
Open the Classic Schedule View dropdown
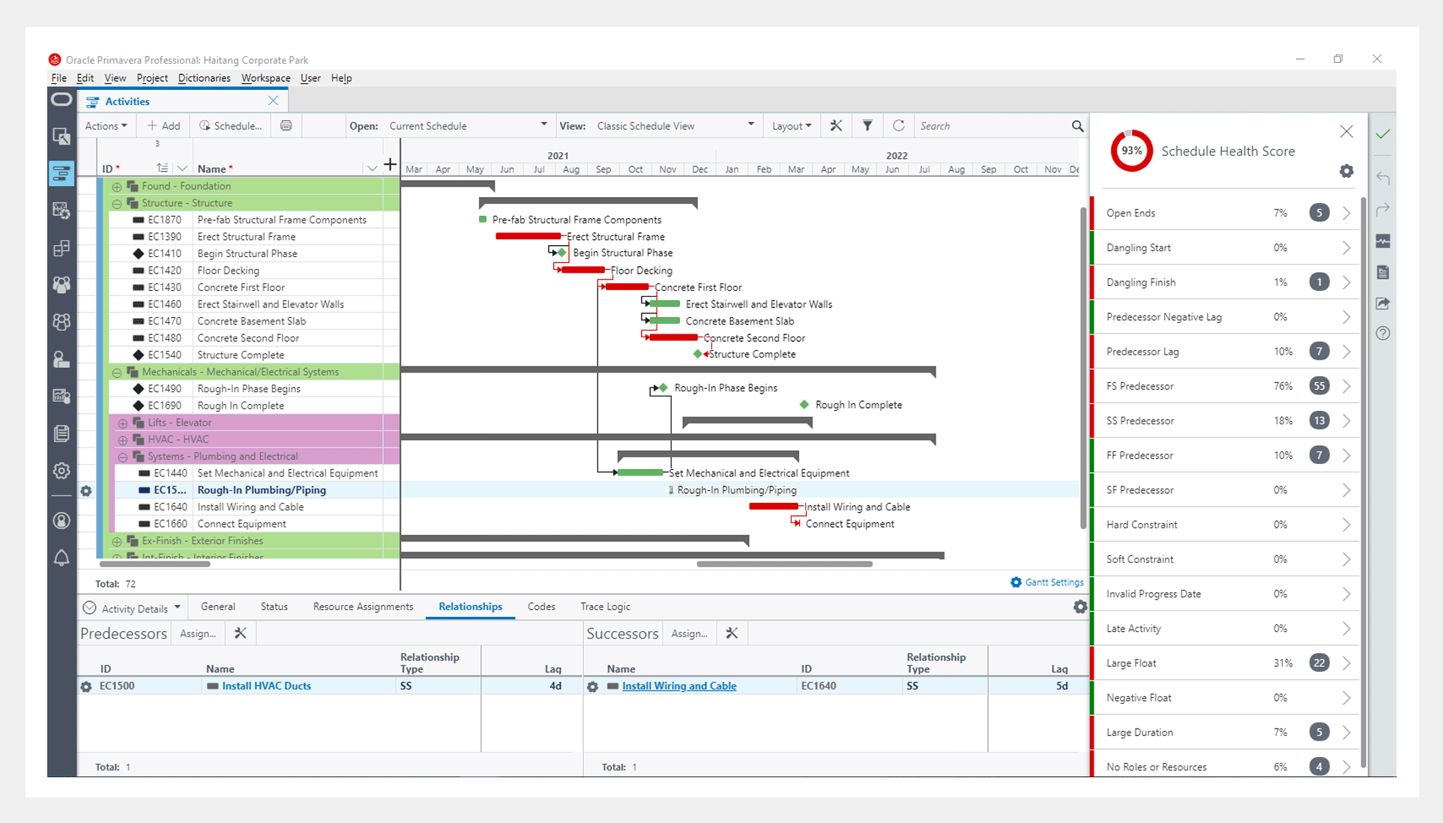pos(750,125)
